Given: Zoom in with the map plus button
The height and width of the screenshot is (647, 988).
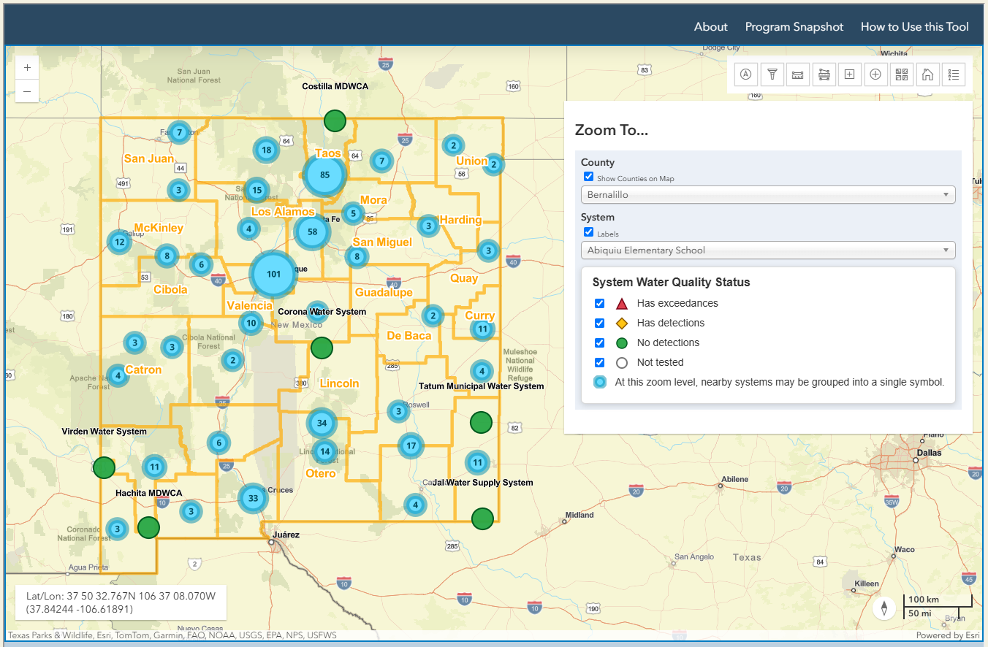Looking at the screenshot, I should pyautogui.click(x=27, y=68).
